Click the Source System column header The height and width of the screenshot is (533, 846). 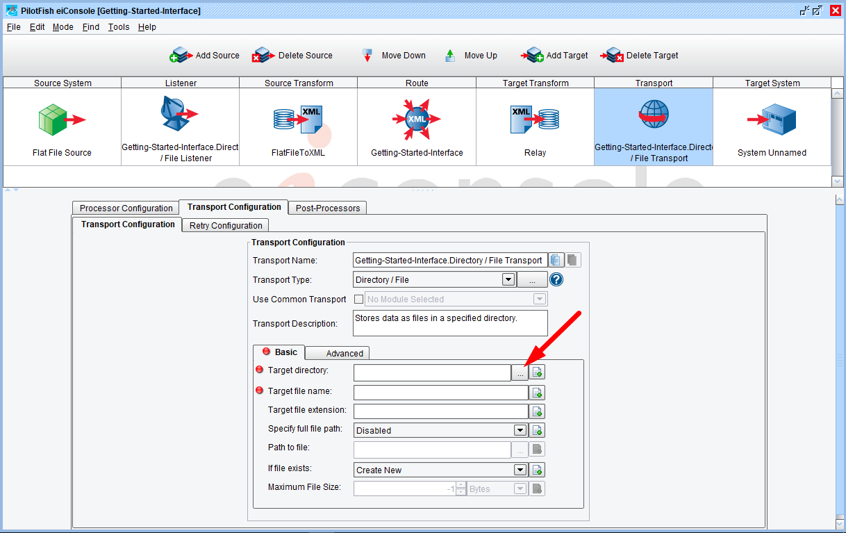63,83
